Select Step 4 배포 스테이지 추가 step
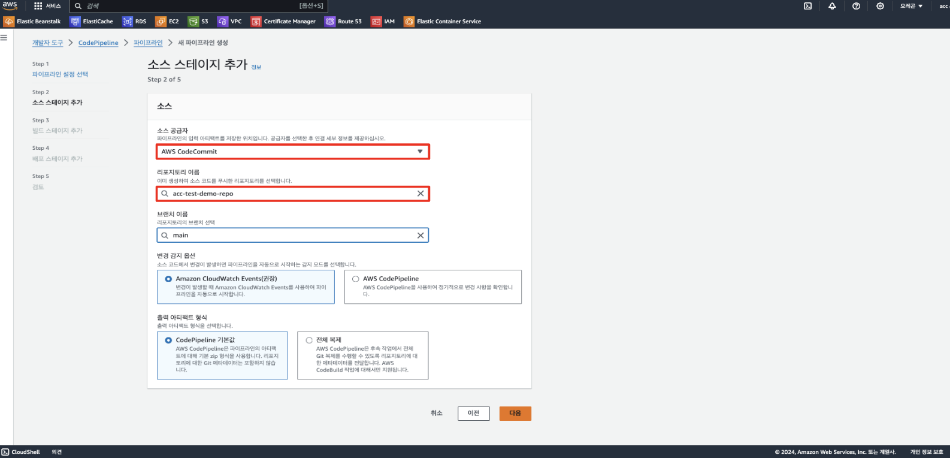 [x=58, y=159]
